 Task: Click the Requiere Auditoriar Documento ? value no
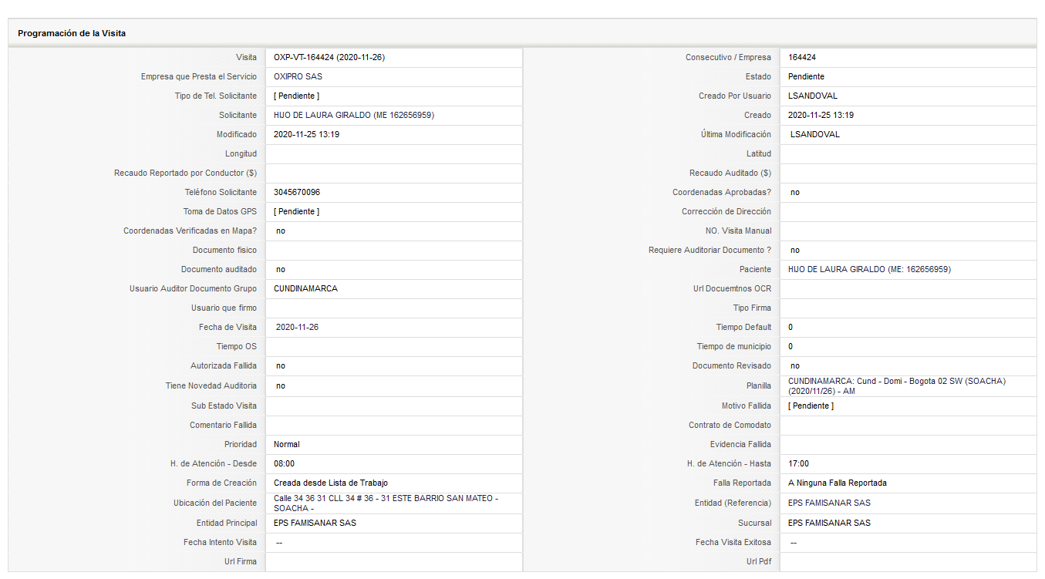click(795, 251)
